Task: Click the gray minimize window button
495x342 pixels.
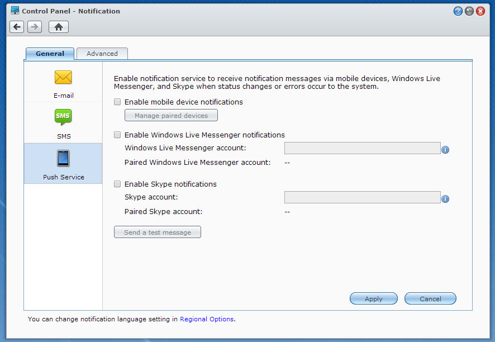Action: pos(469,11)
